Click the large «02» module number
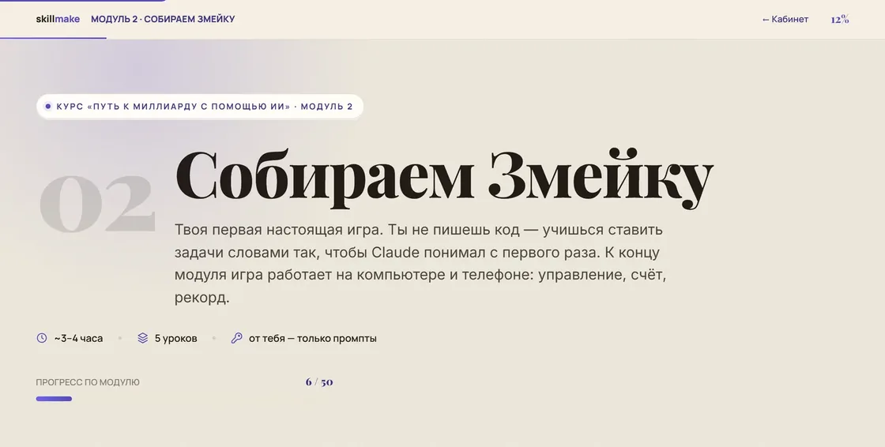The height and width of the screenshot is (447, 885). pos(97,203)
